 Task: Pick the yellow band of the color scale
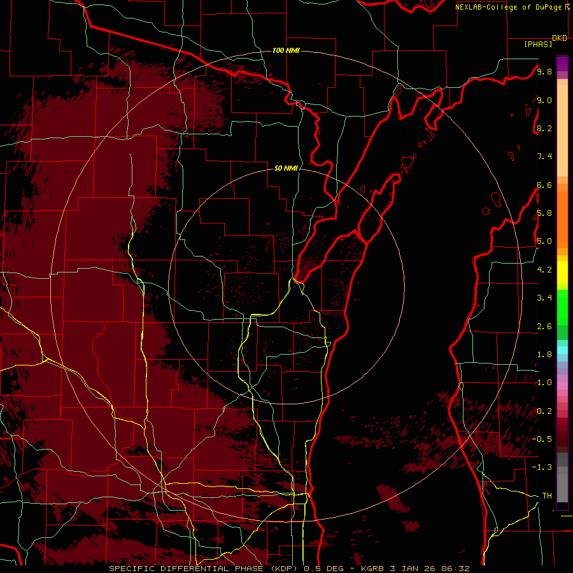click(x=562, y=272)
